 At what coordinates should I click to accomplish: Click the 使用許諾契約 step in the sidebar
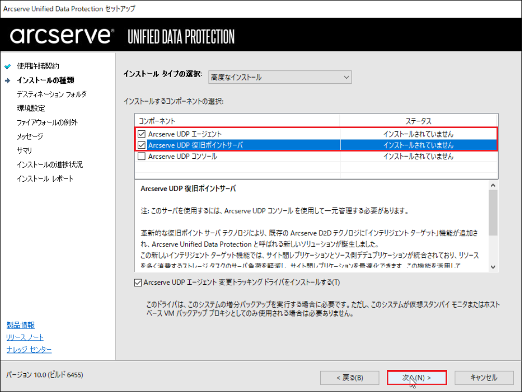click(38, 66)
